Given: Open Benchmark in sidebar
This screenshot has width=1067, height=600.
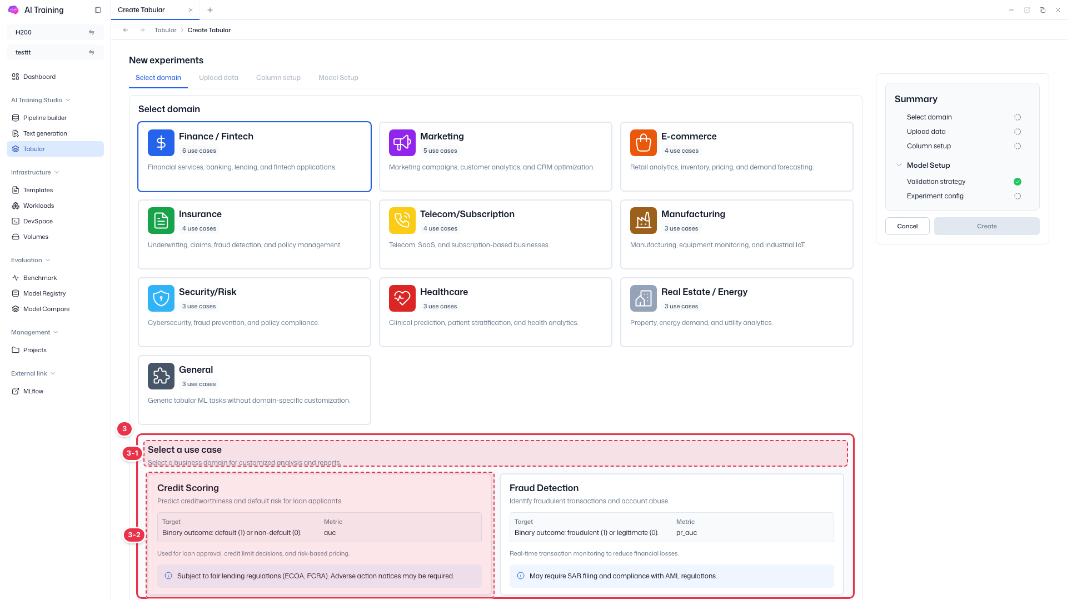Looking at the screenshot, I should pyautogui.click(x=55, y=278).
